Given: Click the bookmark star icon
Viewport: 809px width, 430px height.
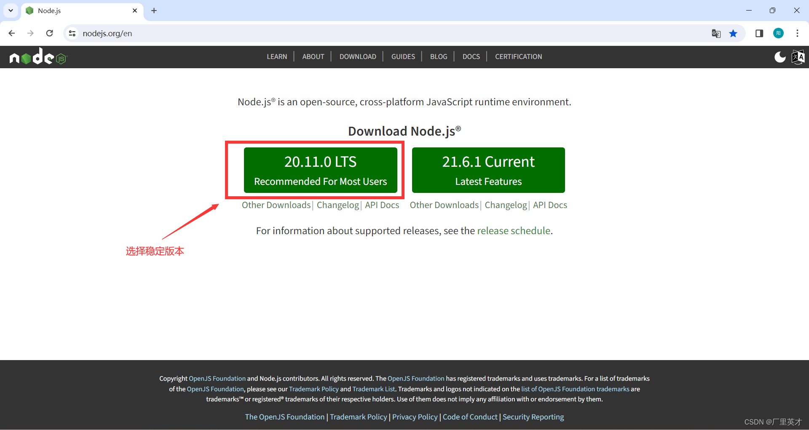Looking at the screenshot, I should 733,33.
